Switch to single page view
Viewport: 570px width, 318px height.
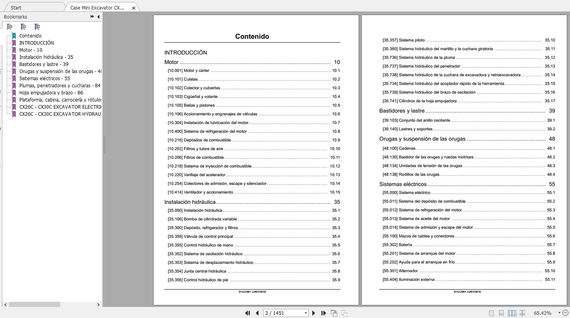point(491,313)
